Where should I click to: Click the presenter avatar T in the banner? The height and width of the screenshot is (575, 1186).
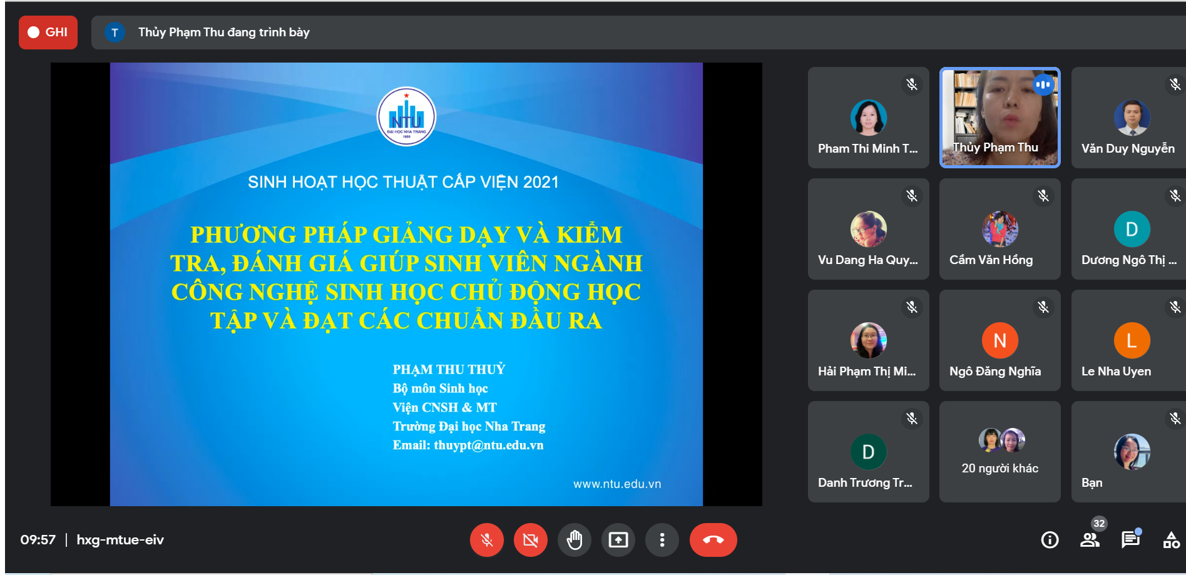115,33
